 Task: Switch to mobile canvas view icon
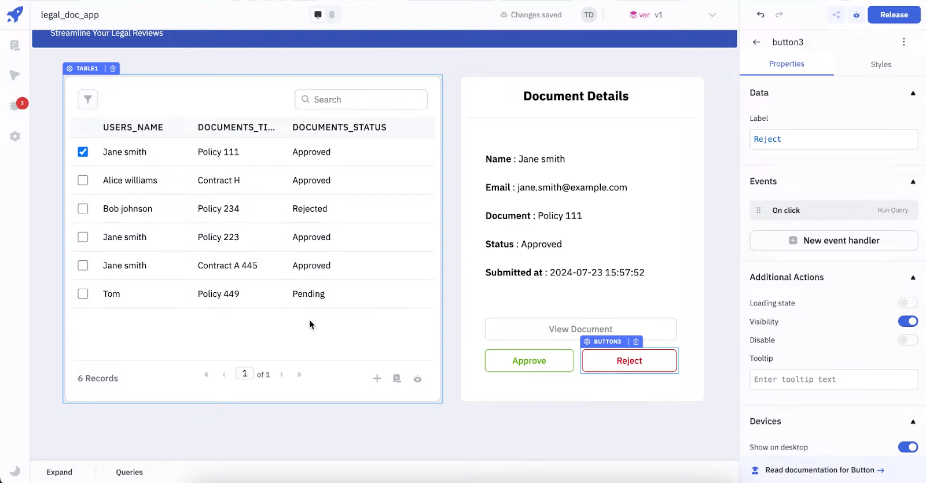[332, 15]
